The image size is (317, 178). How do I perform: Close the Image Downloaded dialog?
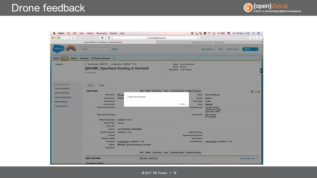point(182,104)
